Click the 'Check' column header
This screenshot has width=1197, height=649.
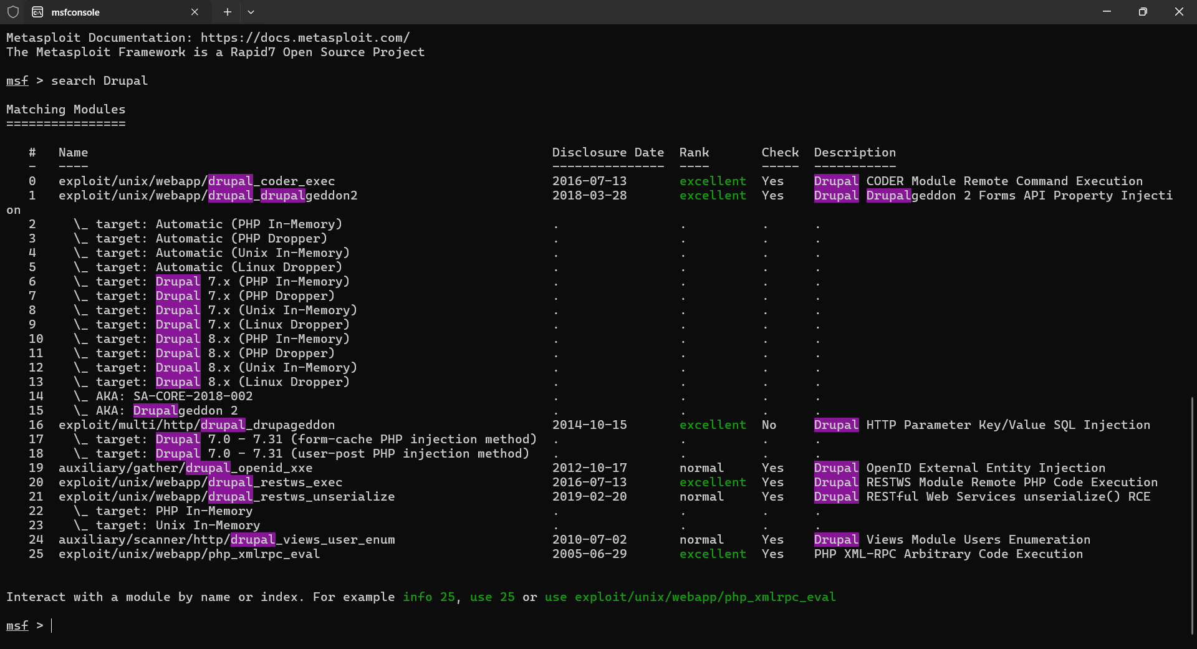(781, 153)
